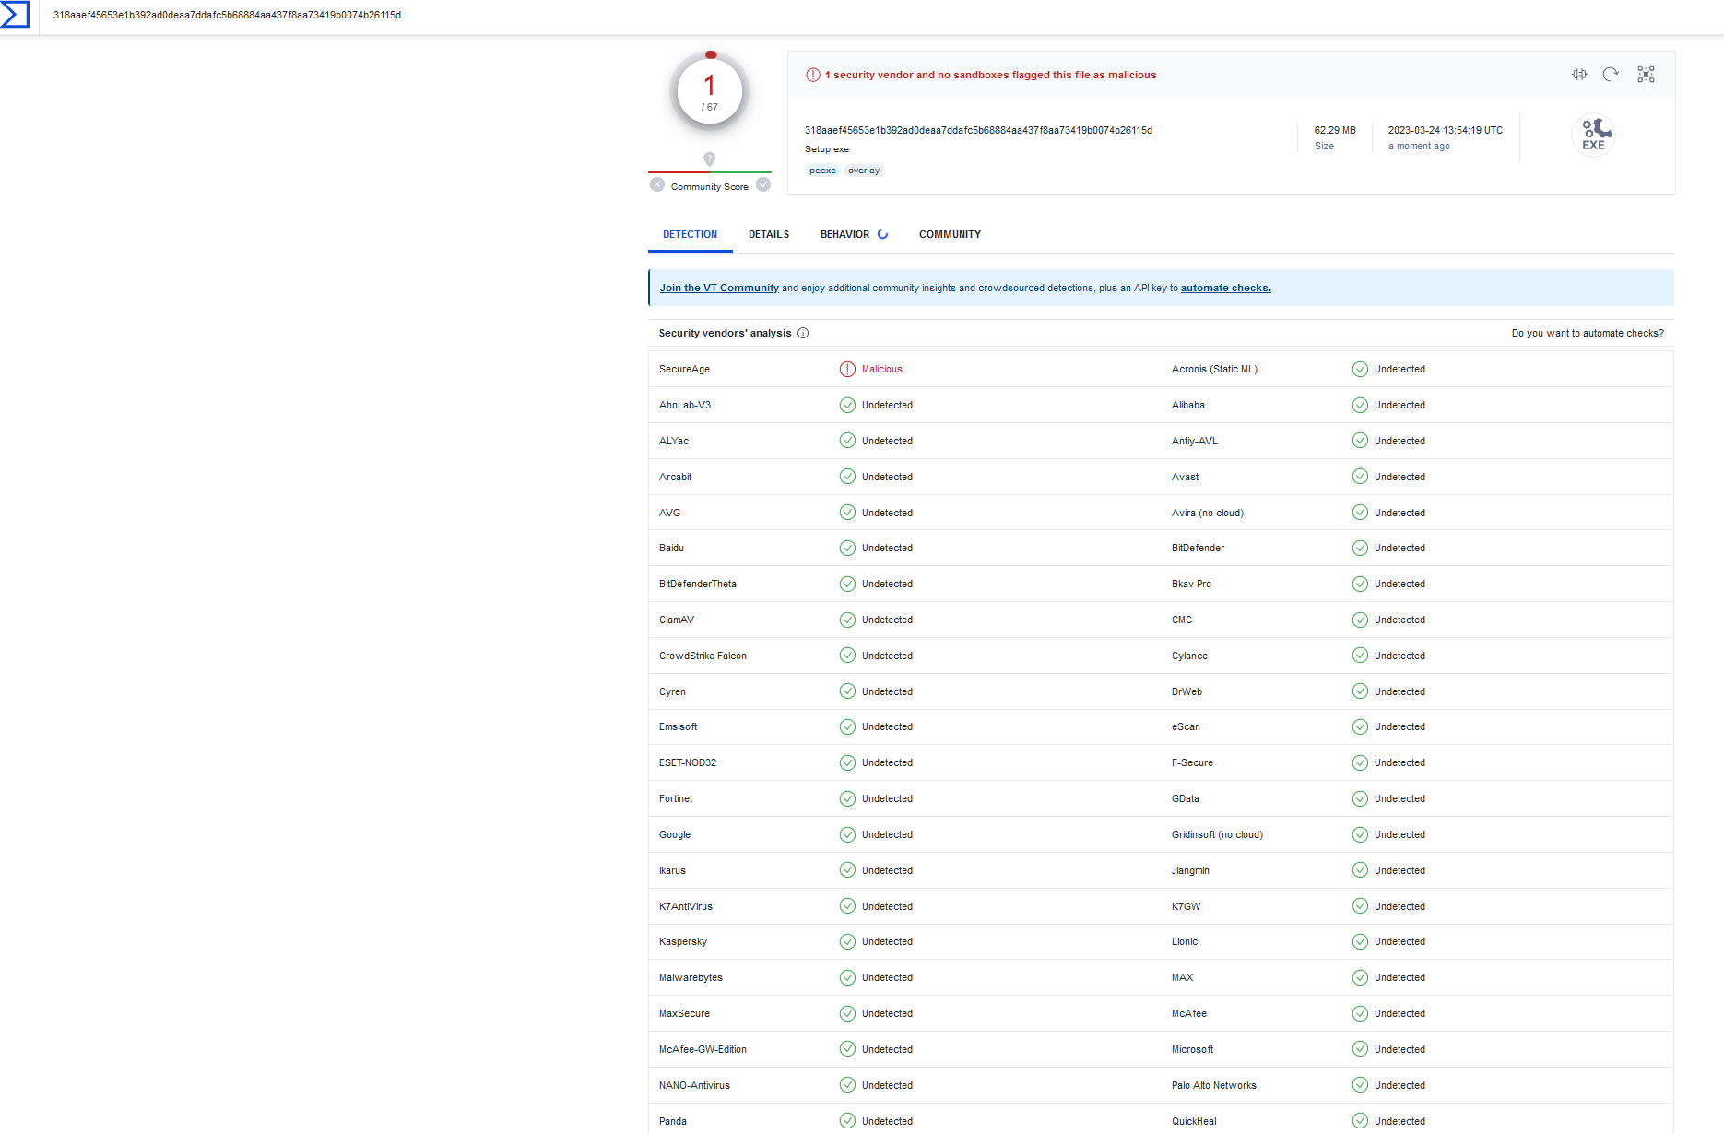Viewport: 1724px width, 1134px height.
Task: Click the Malicious verdict for SecureAge
Action: [882, 370]
